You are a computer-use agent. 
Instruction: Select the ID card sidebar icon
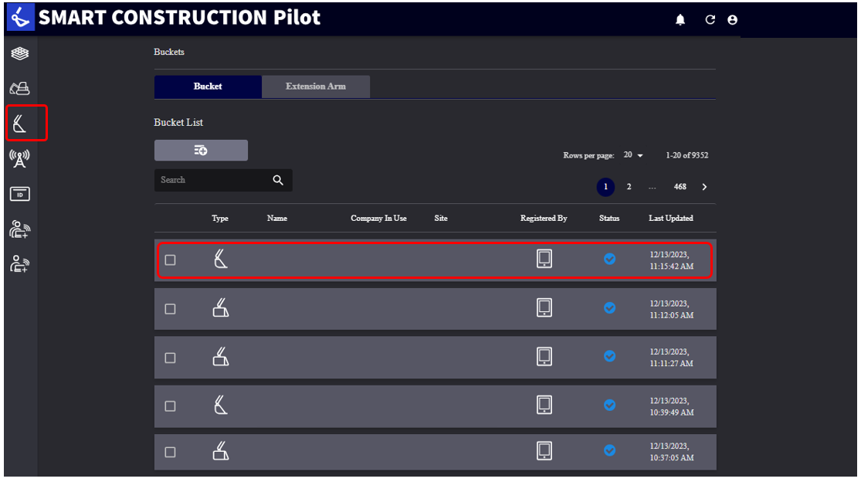(19, 194)
